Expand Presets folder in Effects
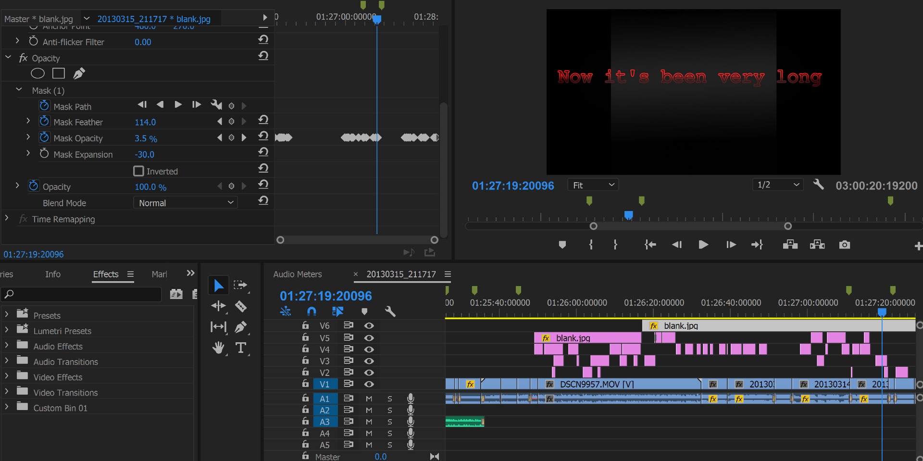 [x=6, y=315]
